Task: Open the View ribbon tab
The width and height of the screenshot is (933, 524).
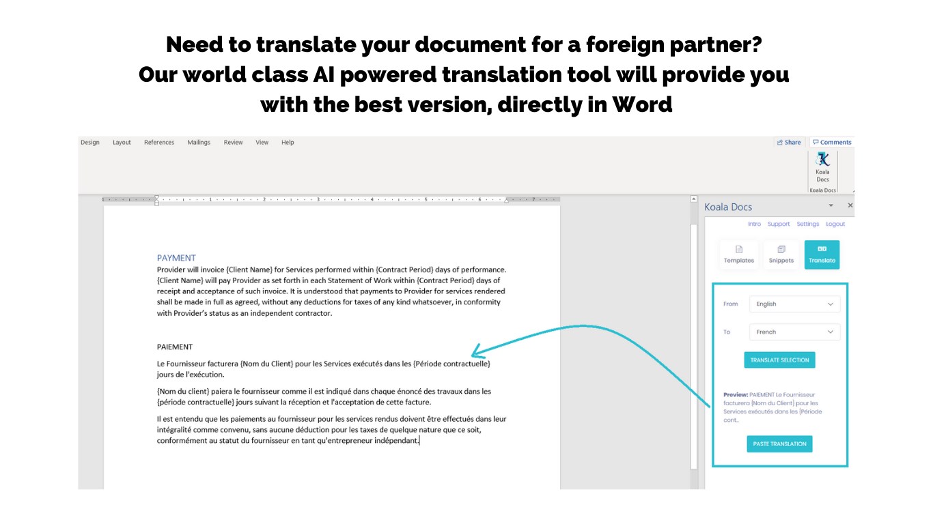Action: [x=262, y=143]
